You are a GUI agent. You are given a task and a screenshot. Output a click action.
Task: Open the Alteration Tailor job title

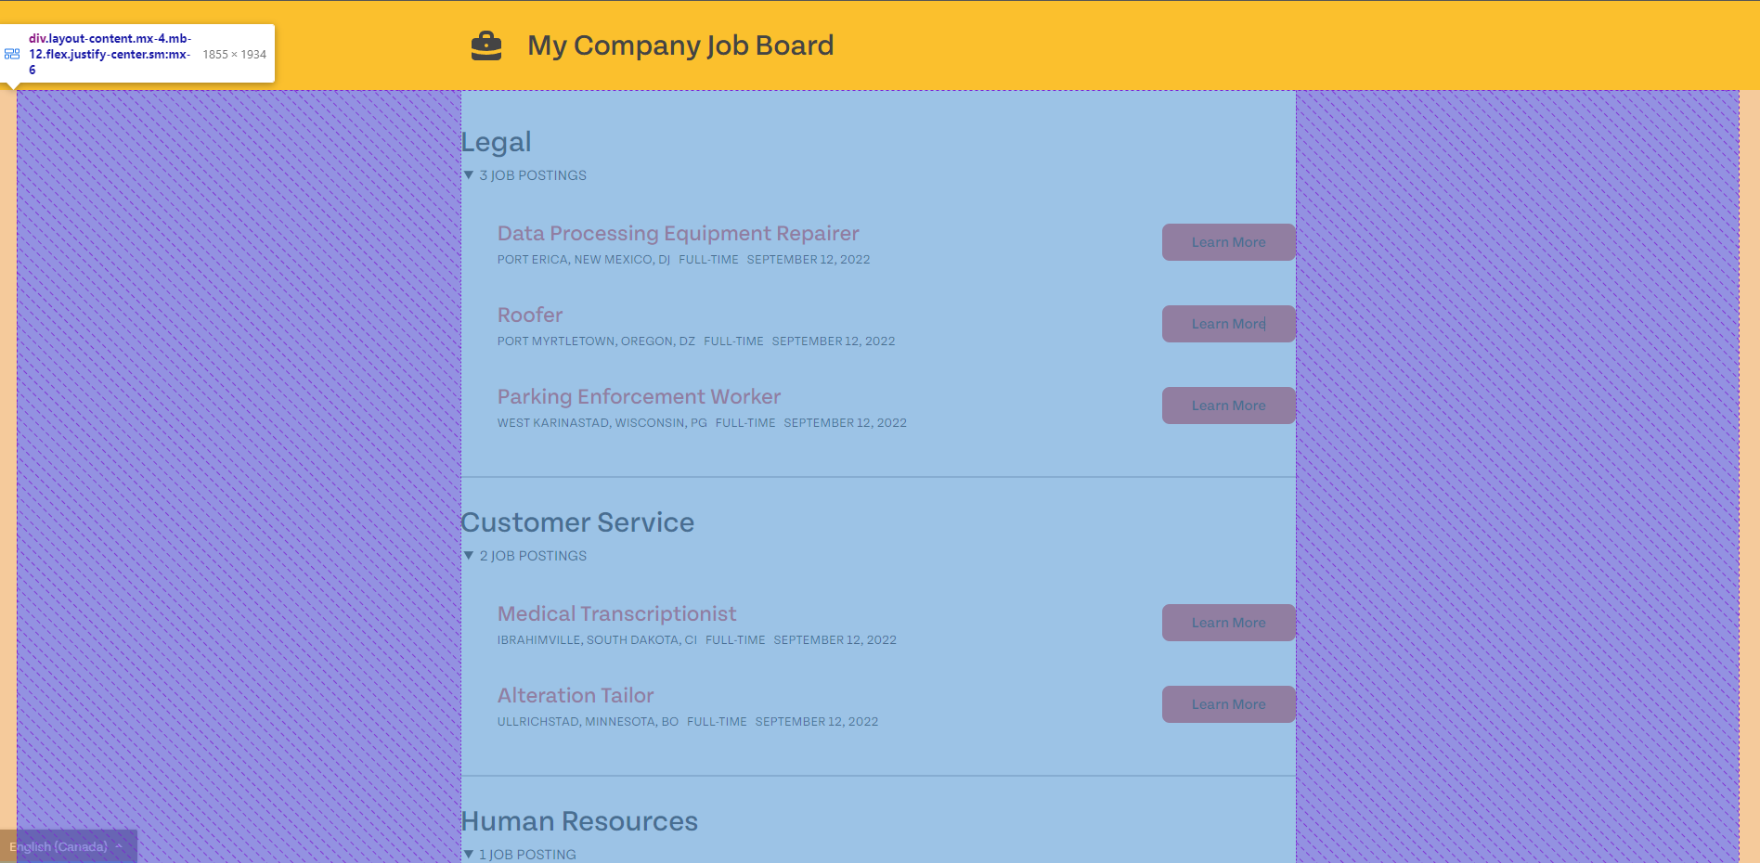[x=576, y=695]
